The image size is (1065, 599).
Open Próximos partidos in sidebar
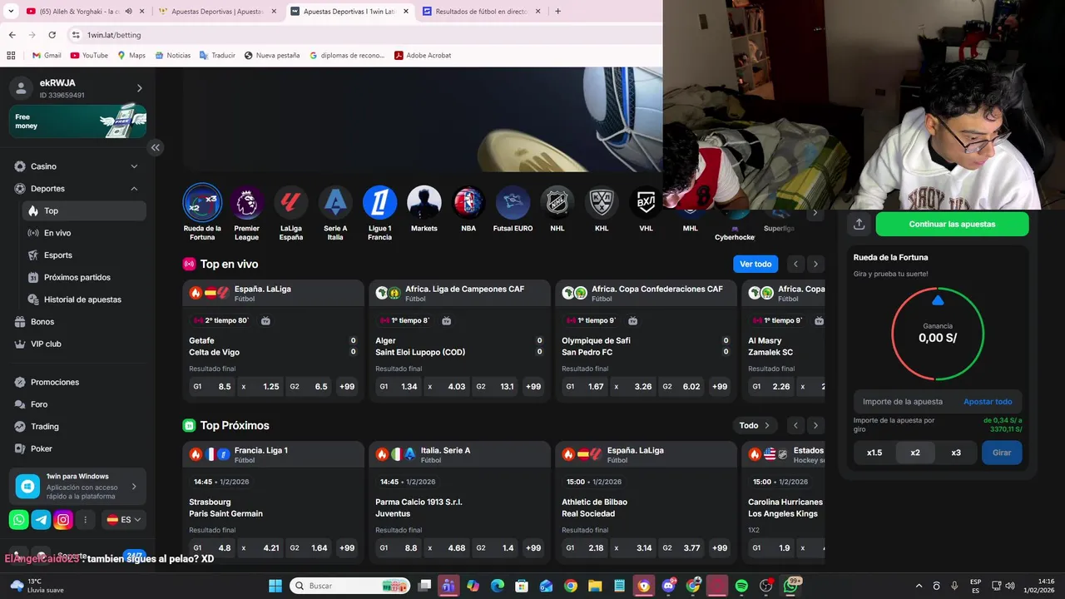84,277
